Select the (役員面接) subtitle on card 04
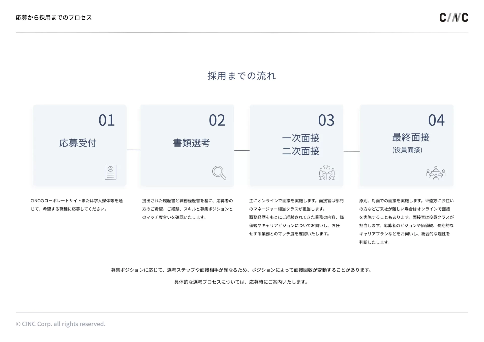The image size is (484, 342). click(x=407, y=150)
